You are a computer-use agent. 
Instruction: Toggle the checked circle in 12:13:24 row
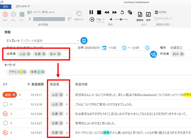[x=5, y=114]
